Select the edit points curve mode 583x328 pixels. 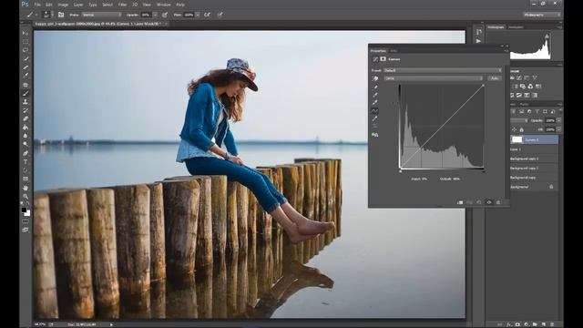tap(375, 111)
